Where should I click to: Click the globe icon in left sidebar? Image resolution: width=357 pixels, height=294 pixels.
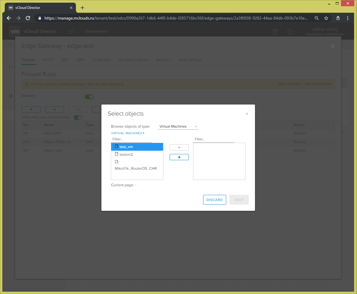click(11, 96)
